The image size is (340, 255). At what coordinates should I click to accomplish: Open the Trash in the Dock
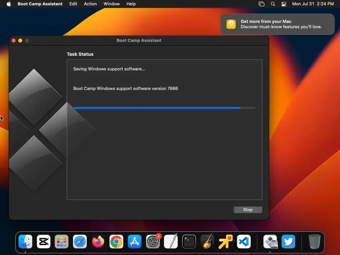coord(314,242)
